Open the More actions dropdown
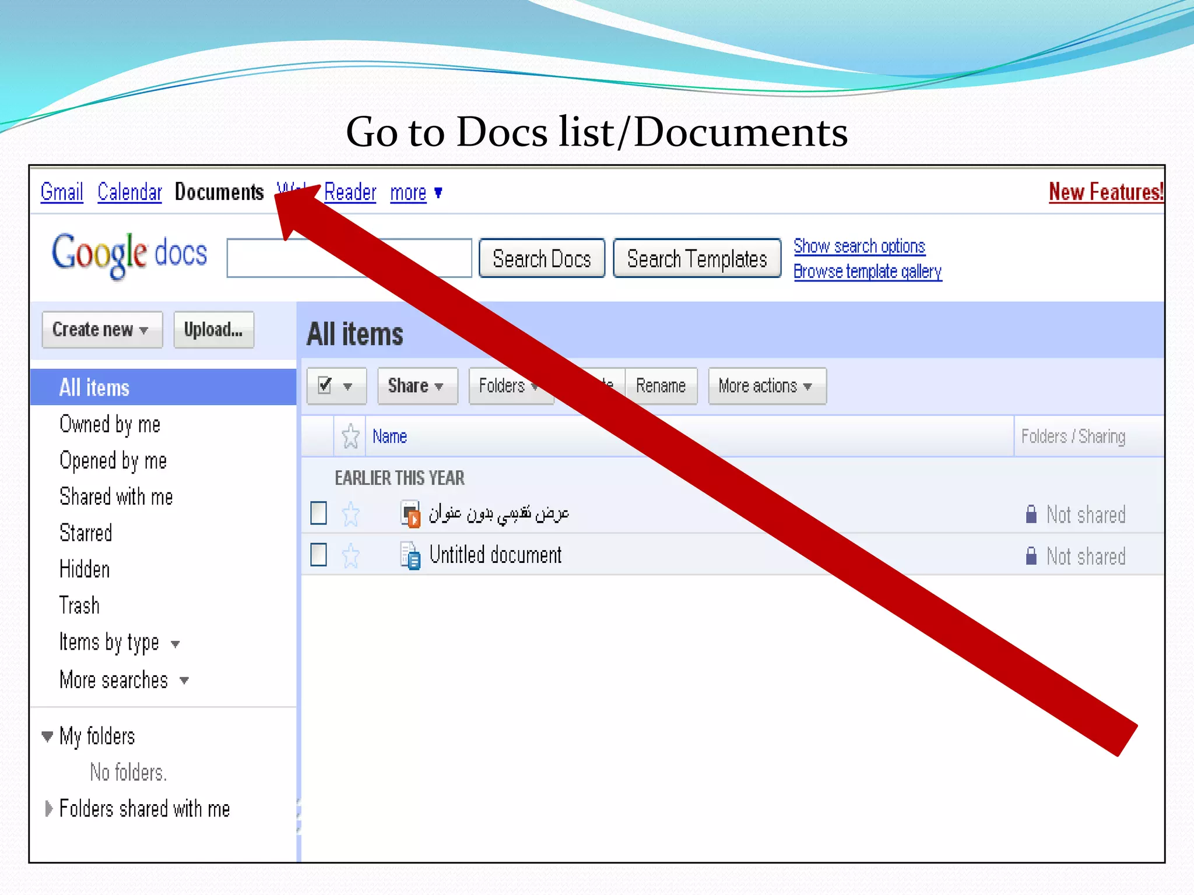The image size is (1194, 895). pos(767,386)
